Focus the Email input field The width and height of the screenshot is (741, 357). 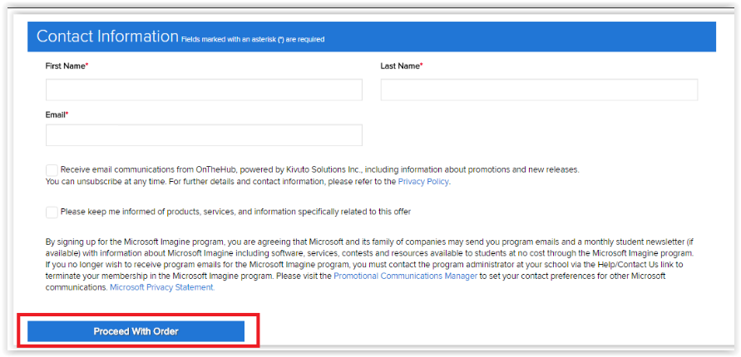point(204,135)
